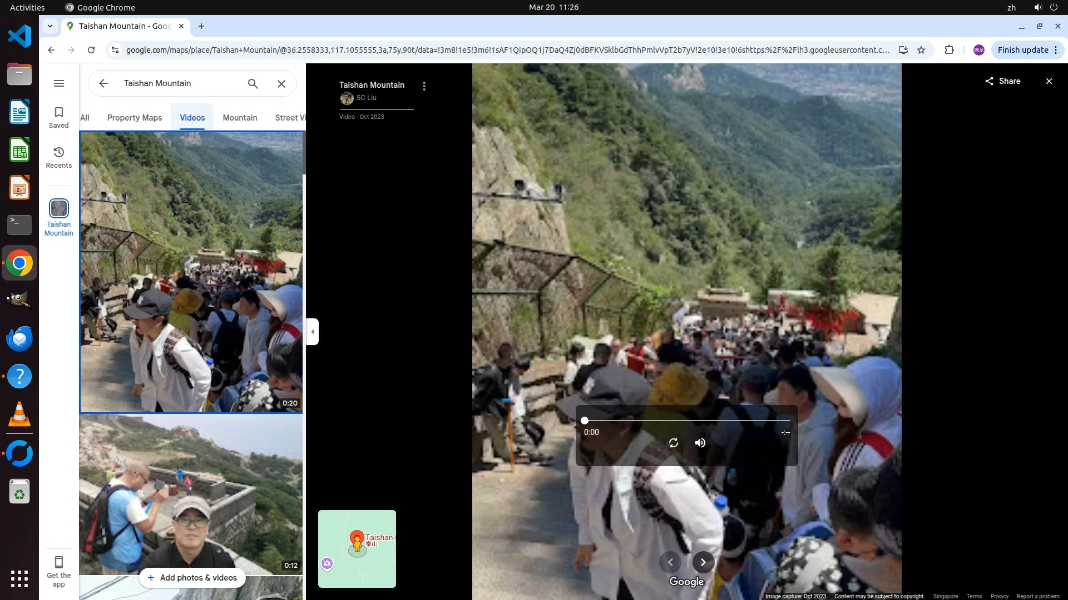Click the search magnifier icon

253,83
